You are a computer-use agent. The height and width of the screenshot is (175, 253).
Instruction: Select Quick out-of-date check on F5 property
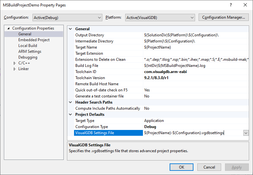[108, 90]
